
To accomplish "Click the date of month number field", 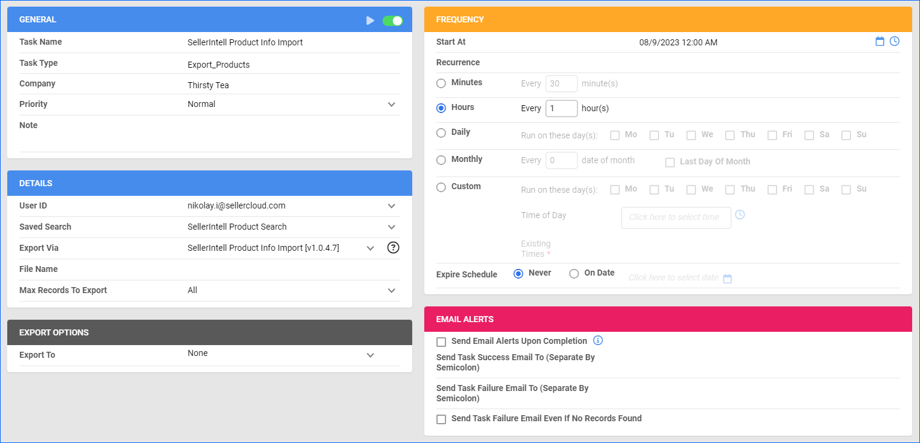I will coord(562,160).
